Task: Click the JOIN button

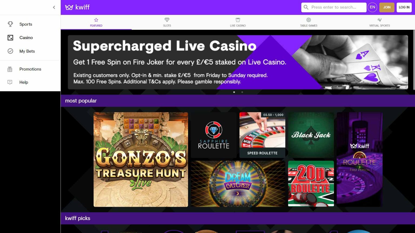Action: [x=387, y=7]
